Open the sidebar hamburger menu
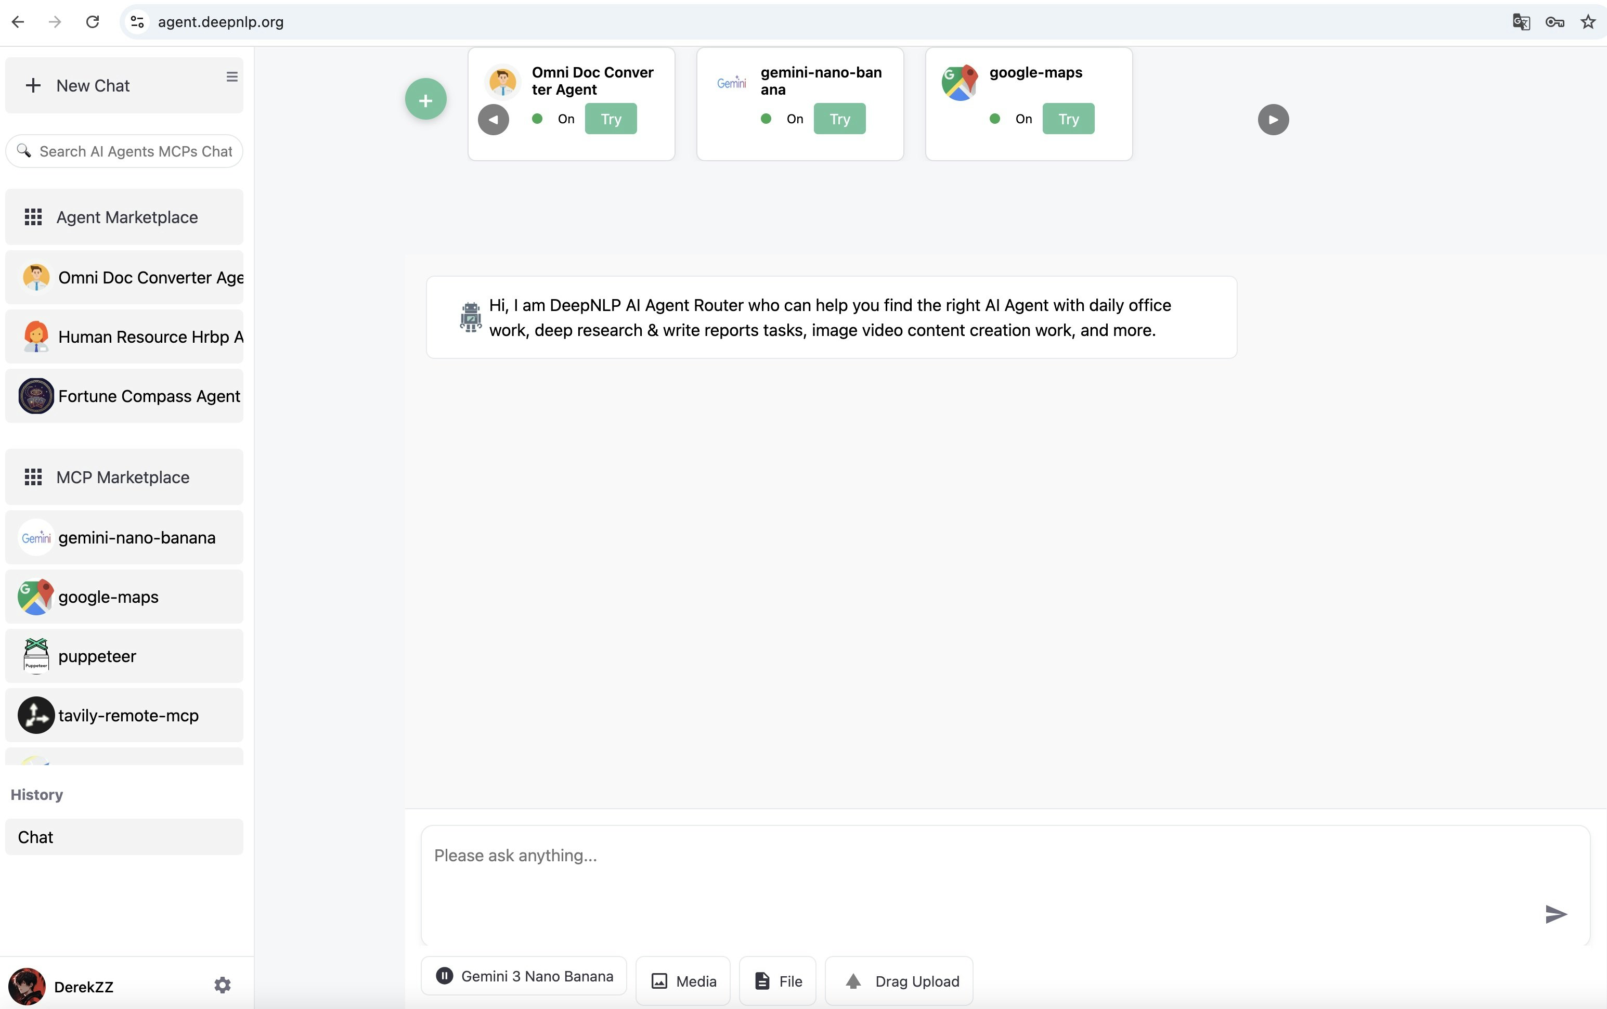The height and width of the screenshot is (1009, 1607). pyautogui.click(x=231, y=77)
